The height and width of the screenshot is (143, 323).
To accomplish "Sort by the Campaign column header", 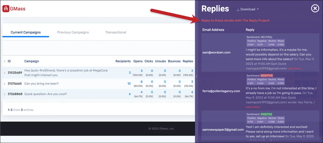I will click(x=31, y=61).
